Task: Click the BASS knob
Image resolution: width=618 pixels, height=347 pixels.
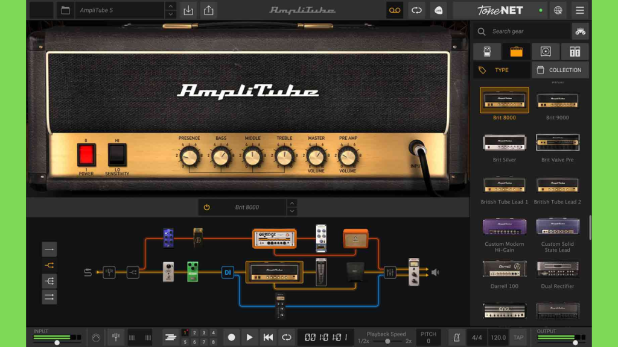Action: pos(221,157)
